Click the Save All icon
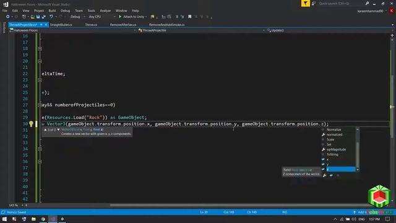This screenshot has width=396, height=223. tap(43, 17)
